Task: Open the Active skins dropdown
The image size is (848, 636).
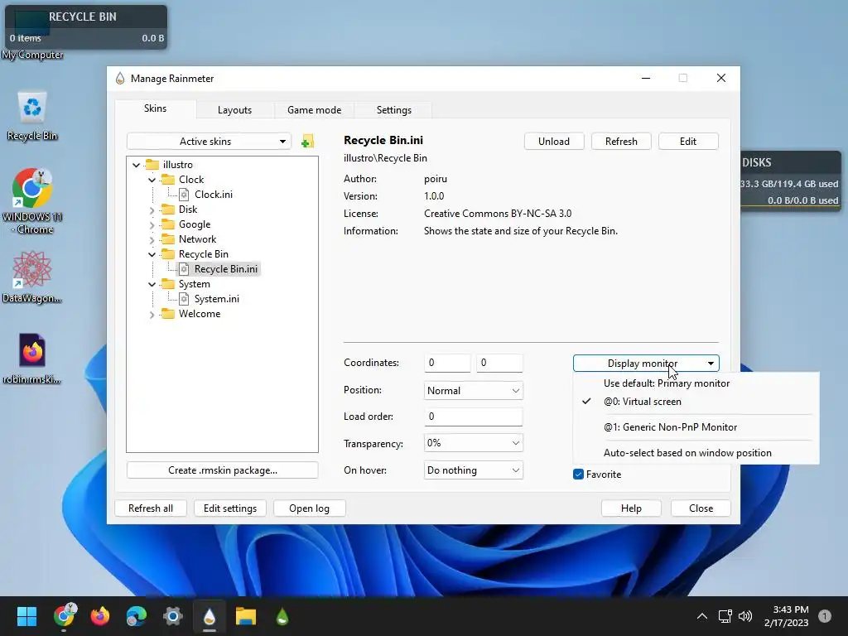Action: click(x=209, y=141)
